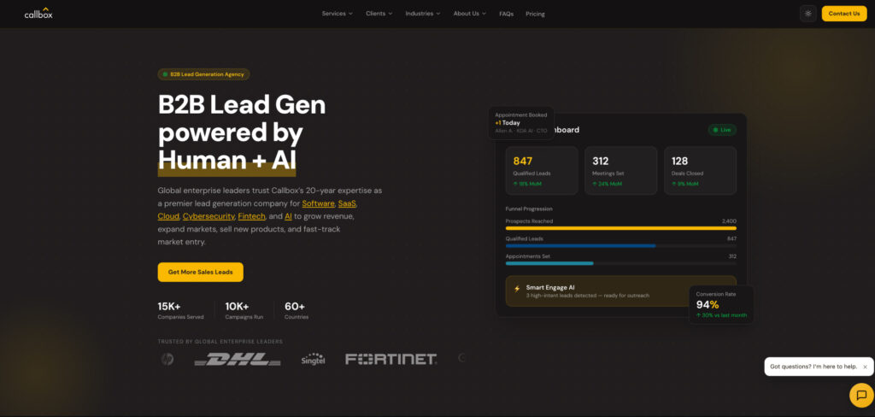Open the Pricing page

click(535, 14)
